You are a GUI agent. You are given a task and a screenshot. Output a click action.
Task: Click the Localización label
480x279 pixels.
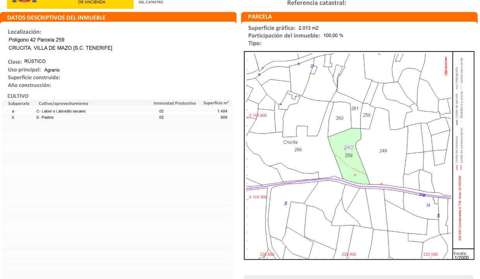(x=24, y=32)
